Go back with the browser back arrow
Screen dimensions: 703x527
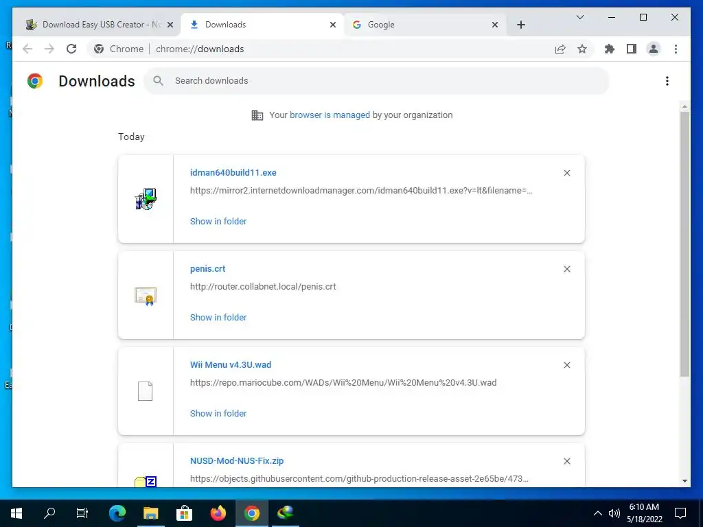(x=27, y=49)
